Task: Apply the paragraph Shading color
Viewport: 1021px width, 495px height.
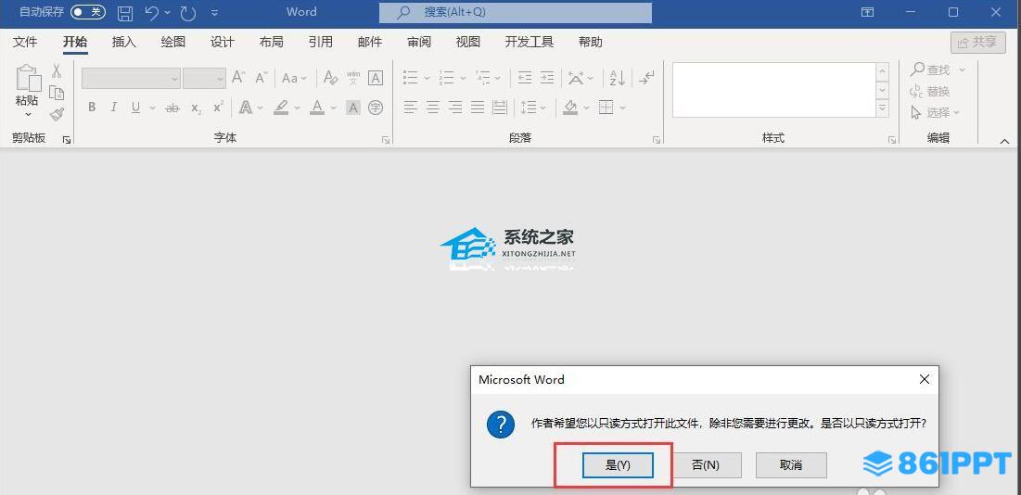Action: pos(570,108)
